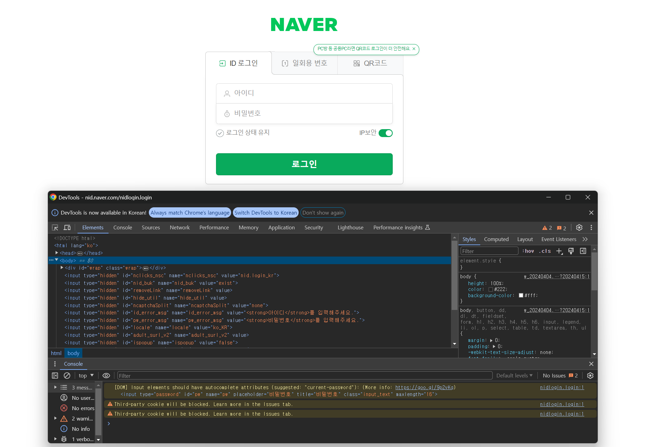Image resolution: width=648 pixels, height=447 pixels.
Task: Open the DevTools three-dot menu
Action: (x=591, y=228)
